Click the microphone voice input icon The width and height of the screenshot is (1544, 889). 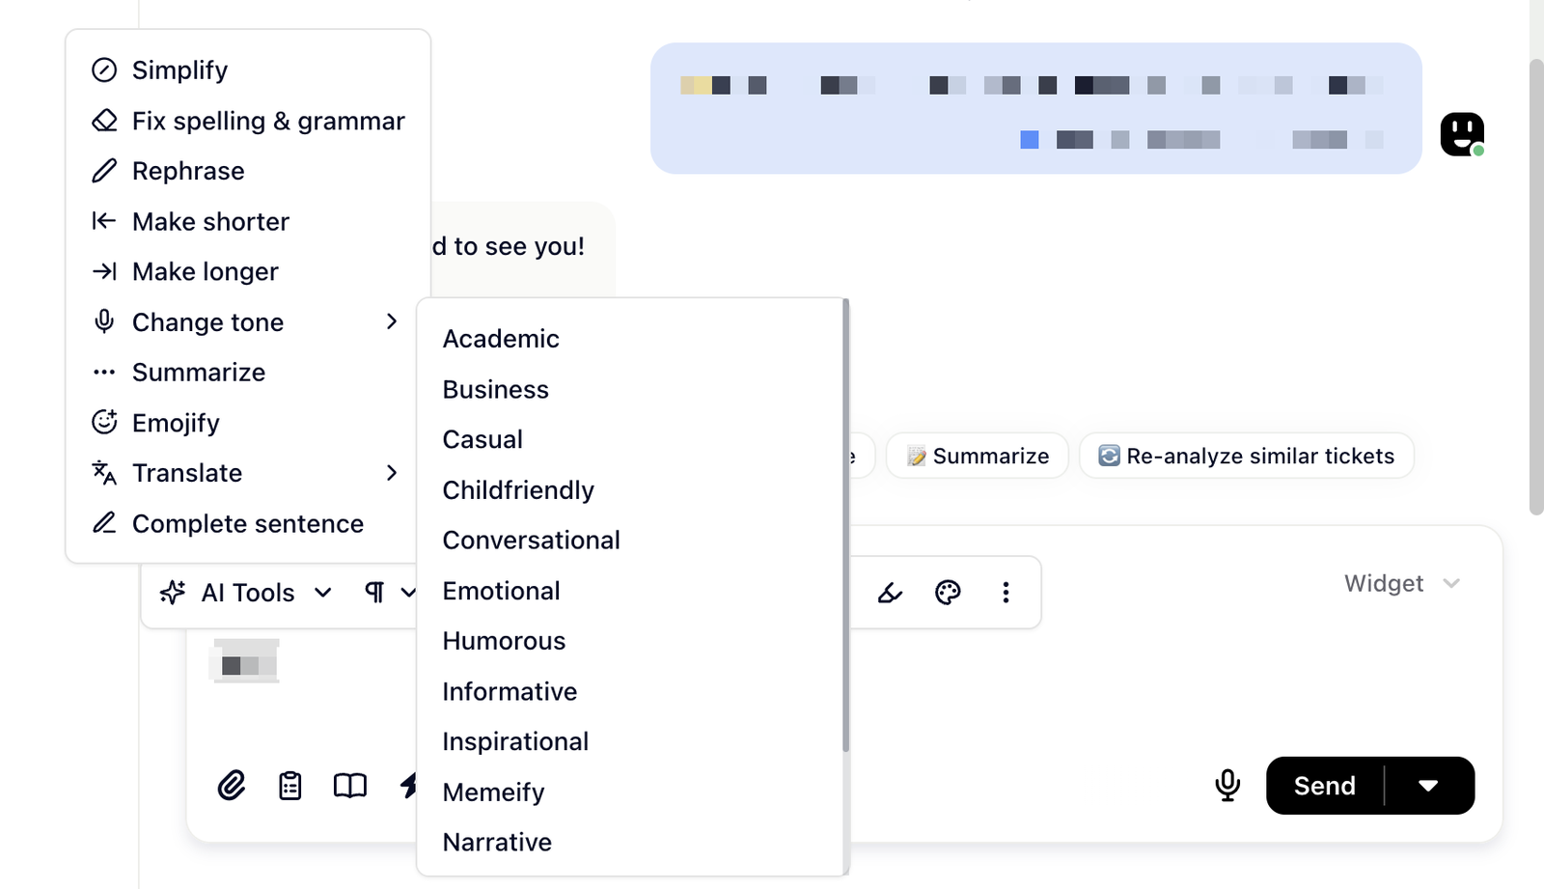click(x=1227, y=786)
